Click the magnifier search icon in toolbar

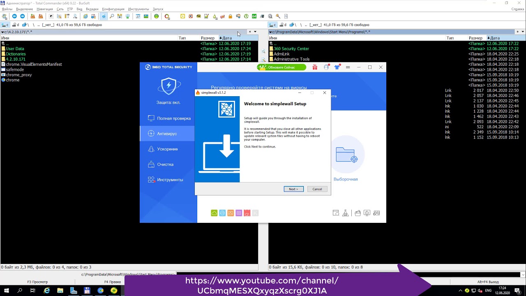[x=112, y=16]
